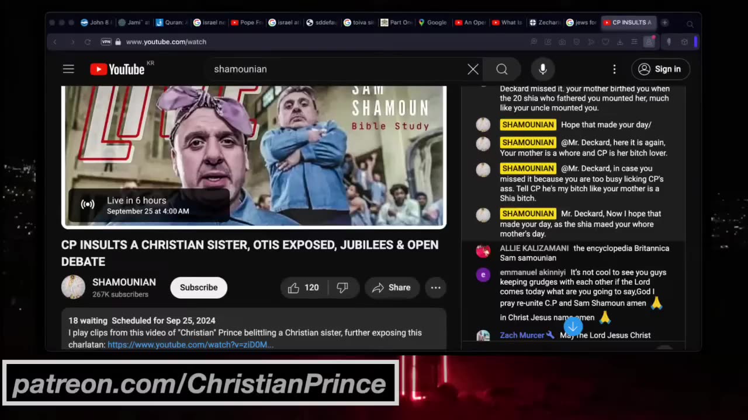Image resolution: width=748 pixels, height=420 pixels.
Task: Click the heart bookmark icon in address bar
Action: coord(605,42)
